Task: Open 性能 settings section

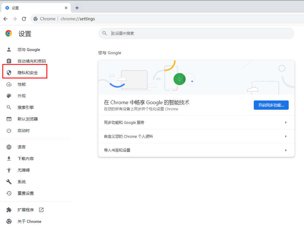Action: coord(22,84)
